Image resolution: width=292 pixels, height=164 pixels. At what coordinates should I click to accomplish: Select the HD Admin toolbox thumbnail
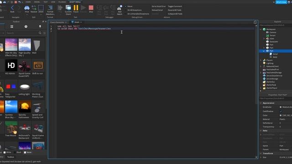pyautogui.click(x=11, y=65)
